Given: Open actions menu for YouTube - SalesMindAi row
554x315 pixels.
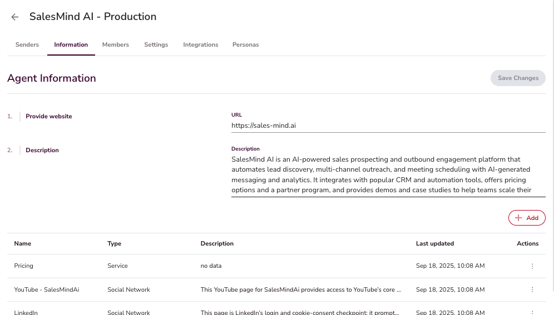Looking at the screenshot, I should 532,289.
